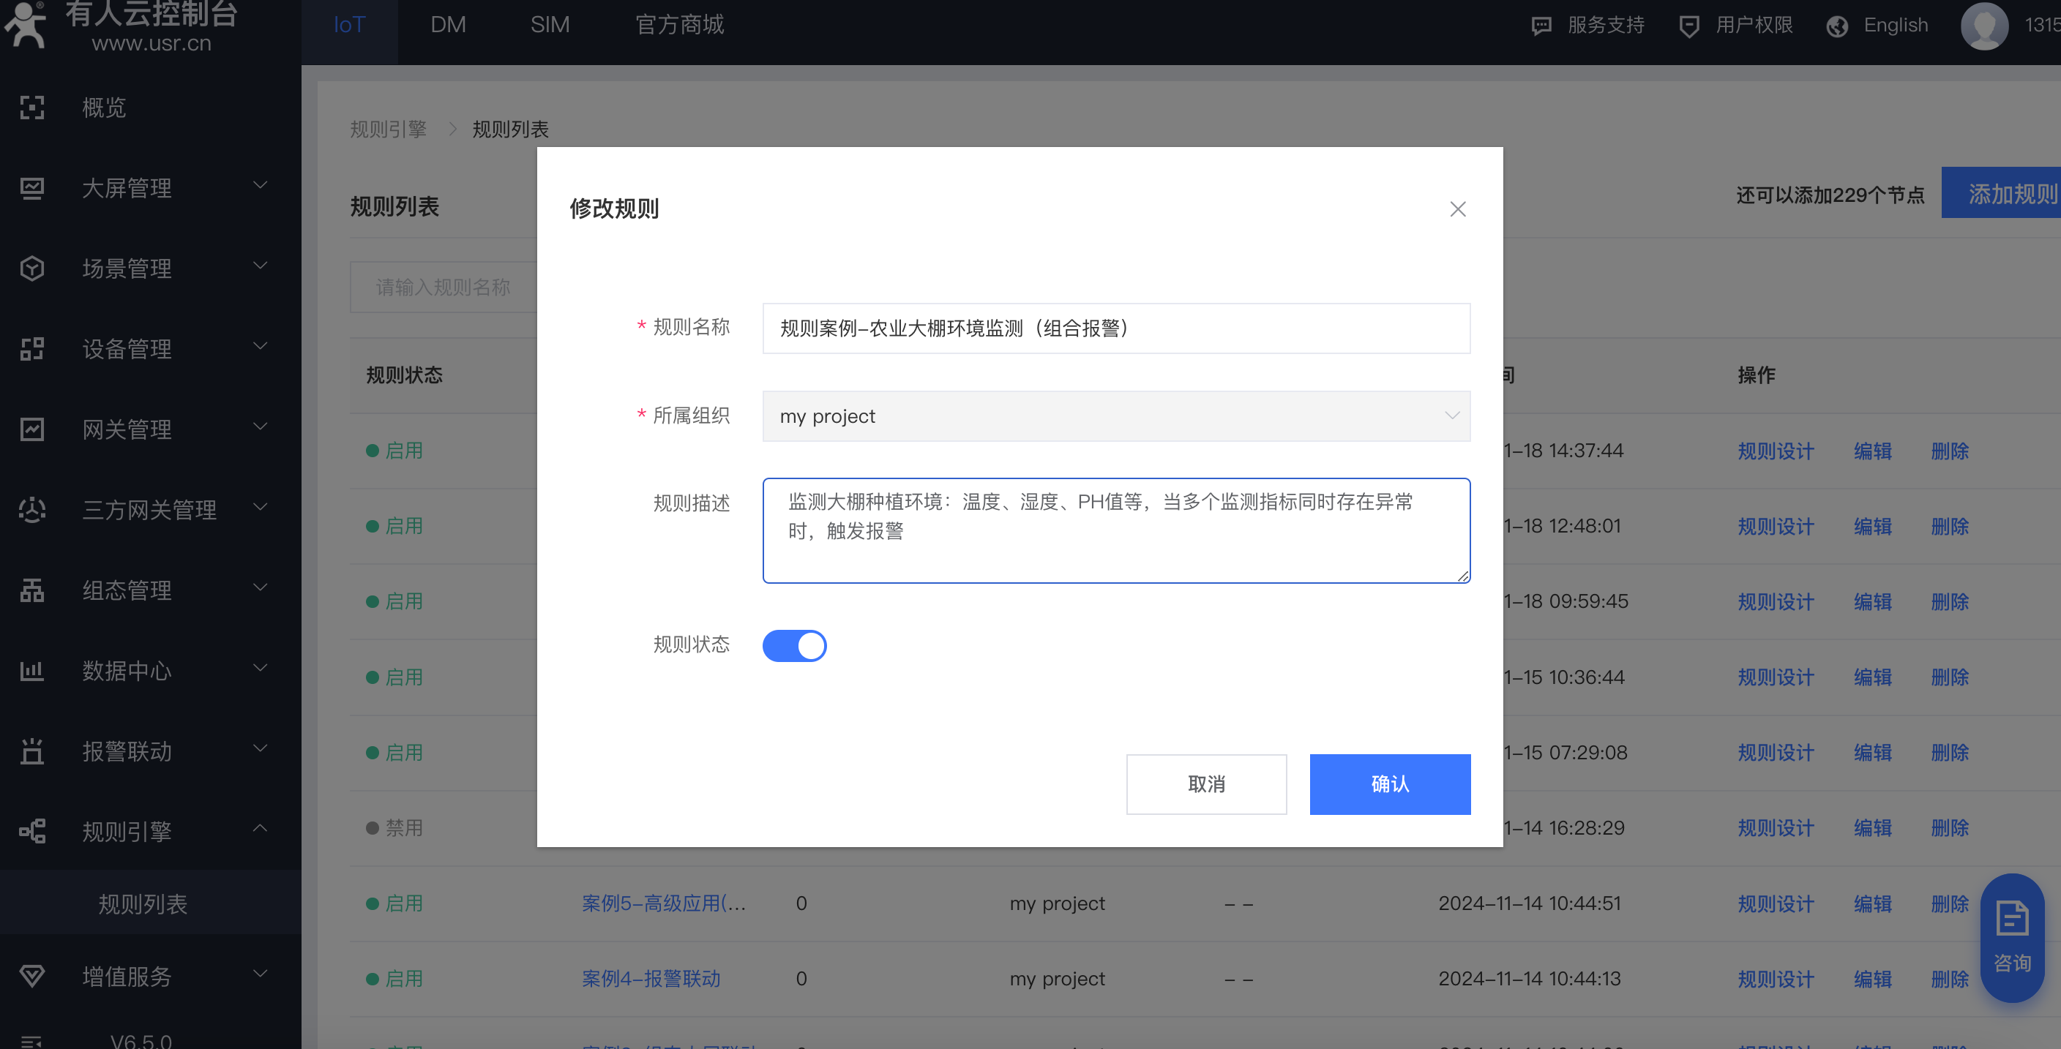The height and width of the screenshot is (1049, 2061).
Task: Click 规则设计 for the 14:37:44 row
Action: click(x=1776, y=451)
